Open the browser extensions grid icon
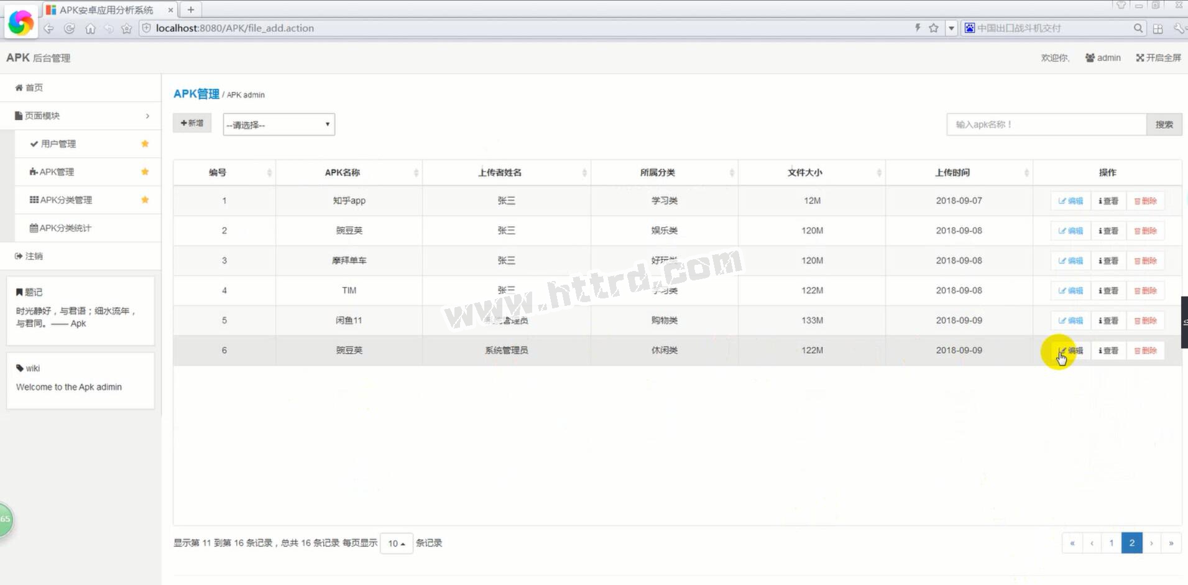This screenshot has width=1188, height=585. (1158, 29)
